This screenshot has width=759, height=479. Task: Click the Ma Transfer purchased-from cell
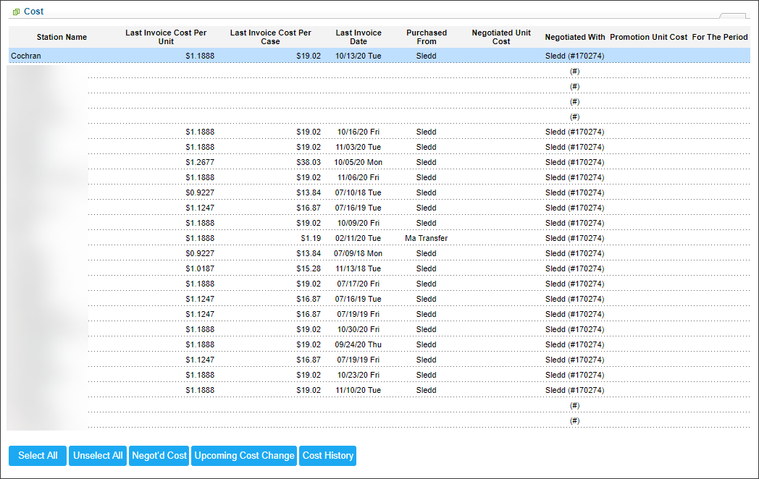point(427,238)
